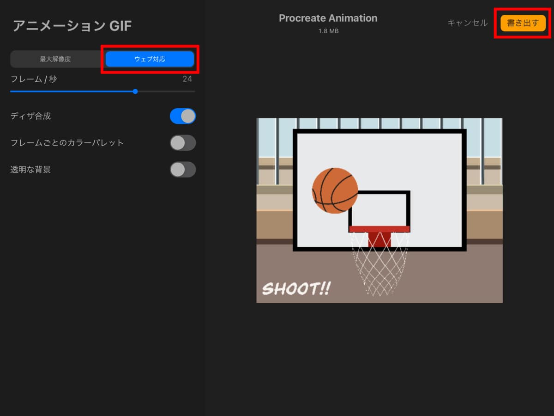The width and height of the screenshot is (554, 416).
Task: Click the Procreate Animation title
Action: (x=328, y=18)
